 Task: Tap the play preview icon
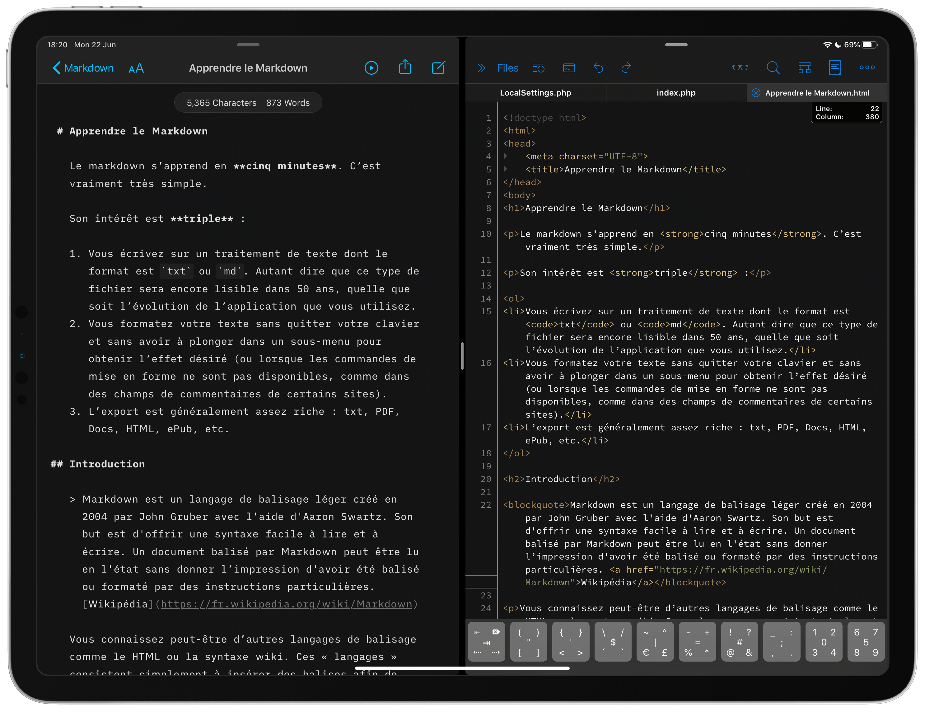click(371, 68)
